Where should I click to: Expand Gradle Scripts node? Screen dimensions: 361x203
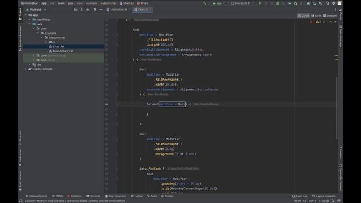coord(25,69)
